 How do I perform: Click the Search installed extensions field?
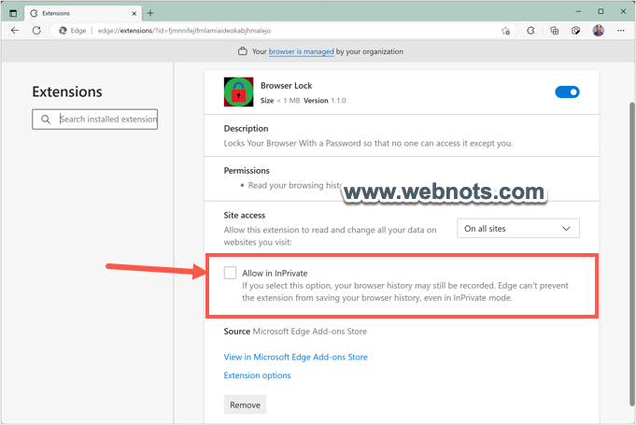pyautogui.click(x=106, y=120)
